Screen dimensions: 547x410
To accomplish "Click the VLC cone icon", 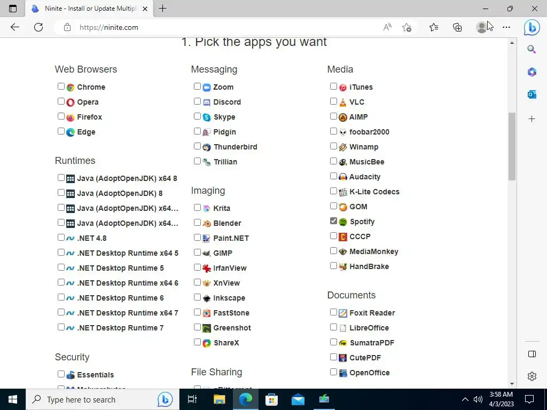I will pos(343,102).
